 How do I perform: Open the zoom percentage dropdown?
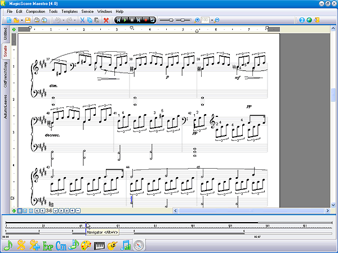[x=212, y=20]
